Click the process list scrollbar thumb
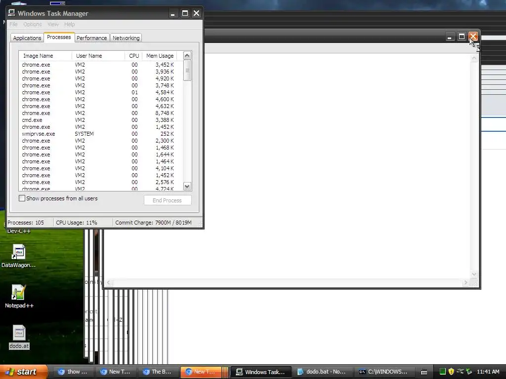Image resolution: width=506 pixels, height=379 pixels. pyautogui.click(x=187, y=70)
